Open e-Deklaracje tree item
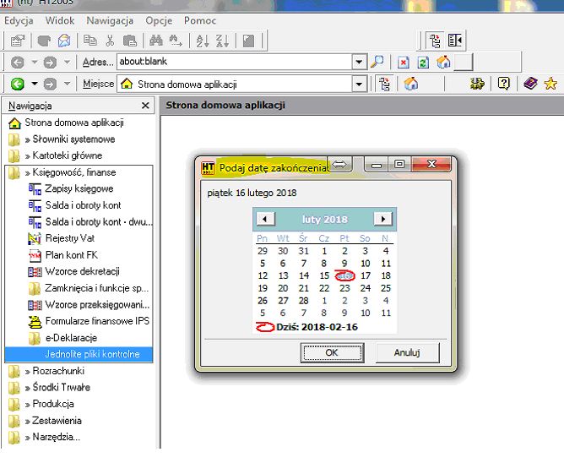This screenshot has width=564, height=463. 62,338
